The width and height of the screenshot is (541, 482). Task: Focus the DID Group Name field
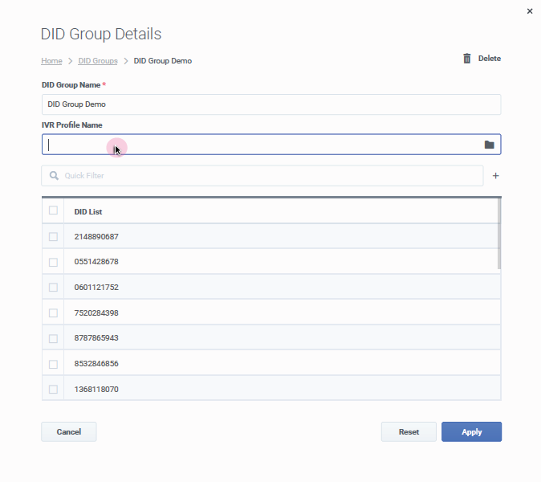(270, 104)
